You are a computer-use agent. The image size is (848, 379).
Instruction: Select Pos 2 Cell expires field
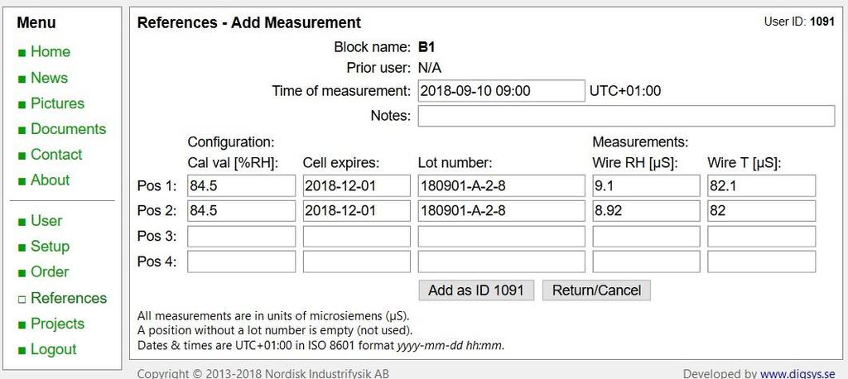(x=356, y=211)
